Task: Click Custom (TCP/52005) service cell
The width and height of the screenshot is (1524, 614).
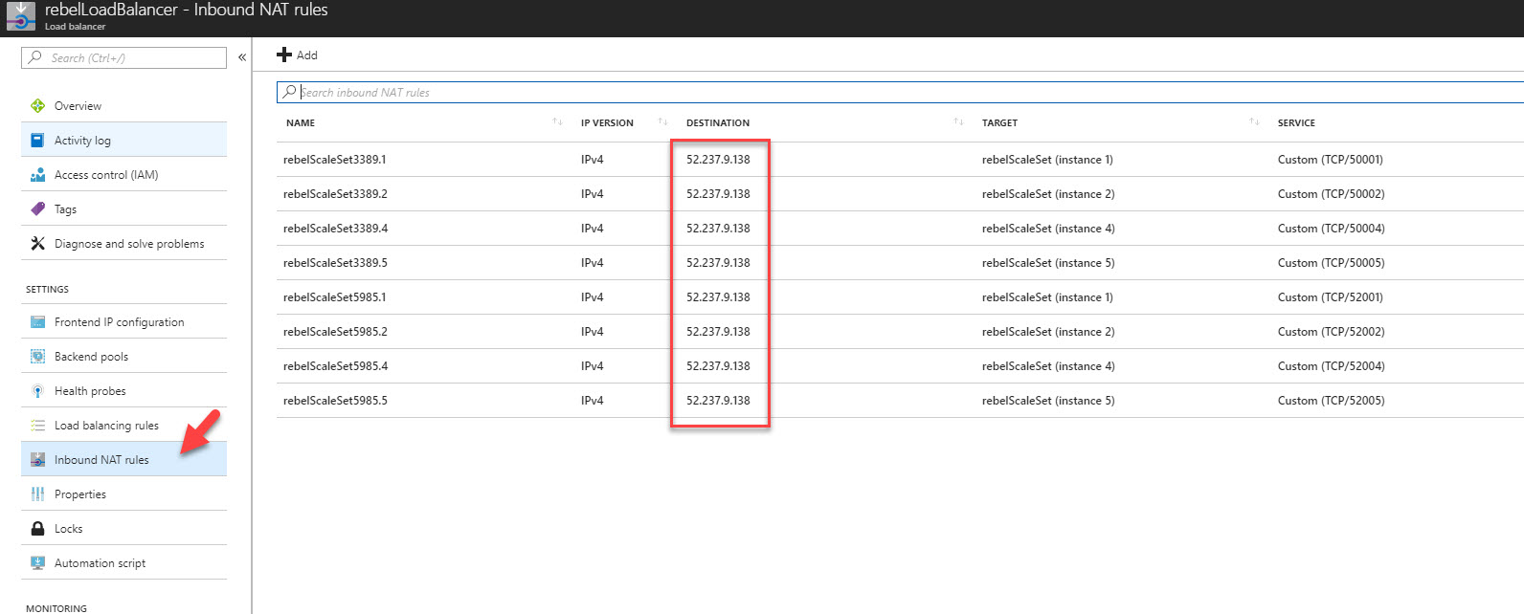Action: pos(1331,401)
